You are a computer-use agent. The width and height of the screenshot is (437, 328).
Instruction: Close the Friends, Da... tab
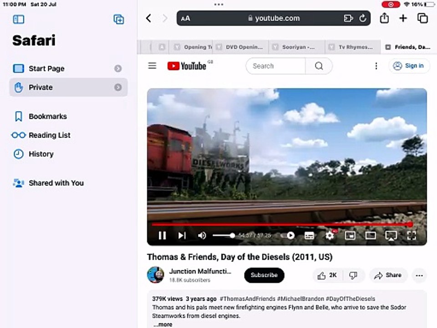click(388, 47)
